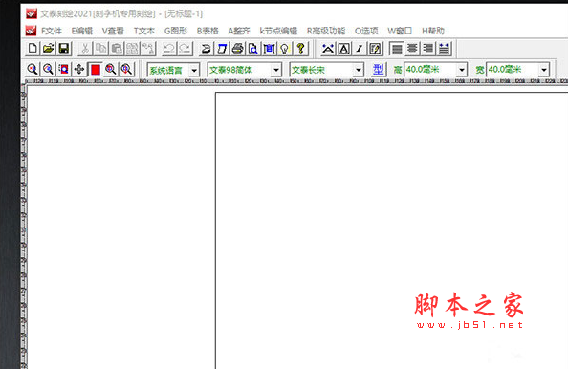Click the magnifier icon right of the red square
568x369 pixels.
(x=111, y=69)
